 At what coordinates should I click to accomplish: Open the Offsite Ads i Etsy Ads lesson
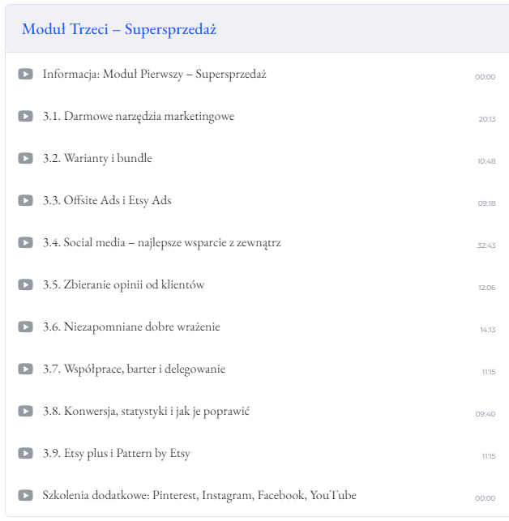(107, 201)
